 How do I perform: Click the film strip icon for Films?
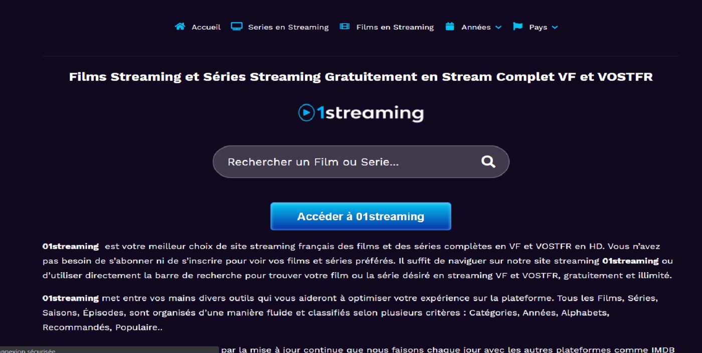[344, 27]
